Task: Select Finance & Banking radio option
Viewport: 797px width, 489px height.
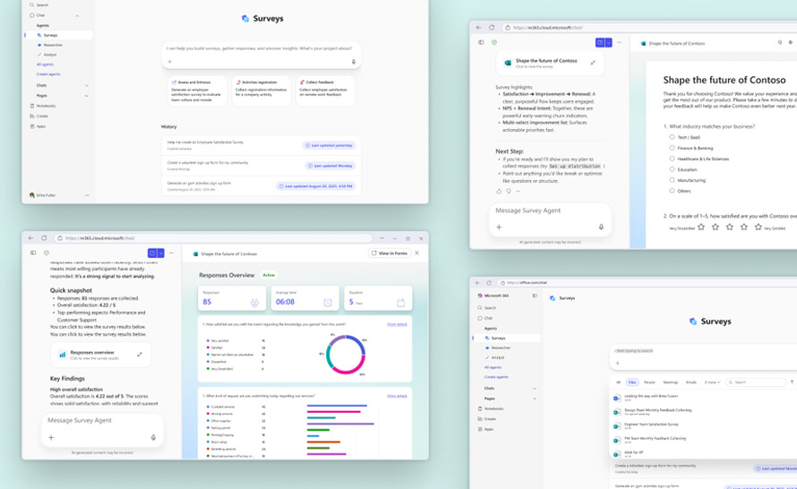Action: [x=672, y=148]
